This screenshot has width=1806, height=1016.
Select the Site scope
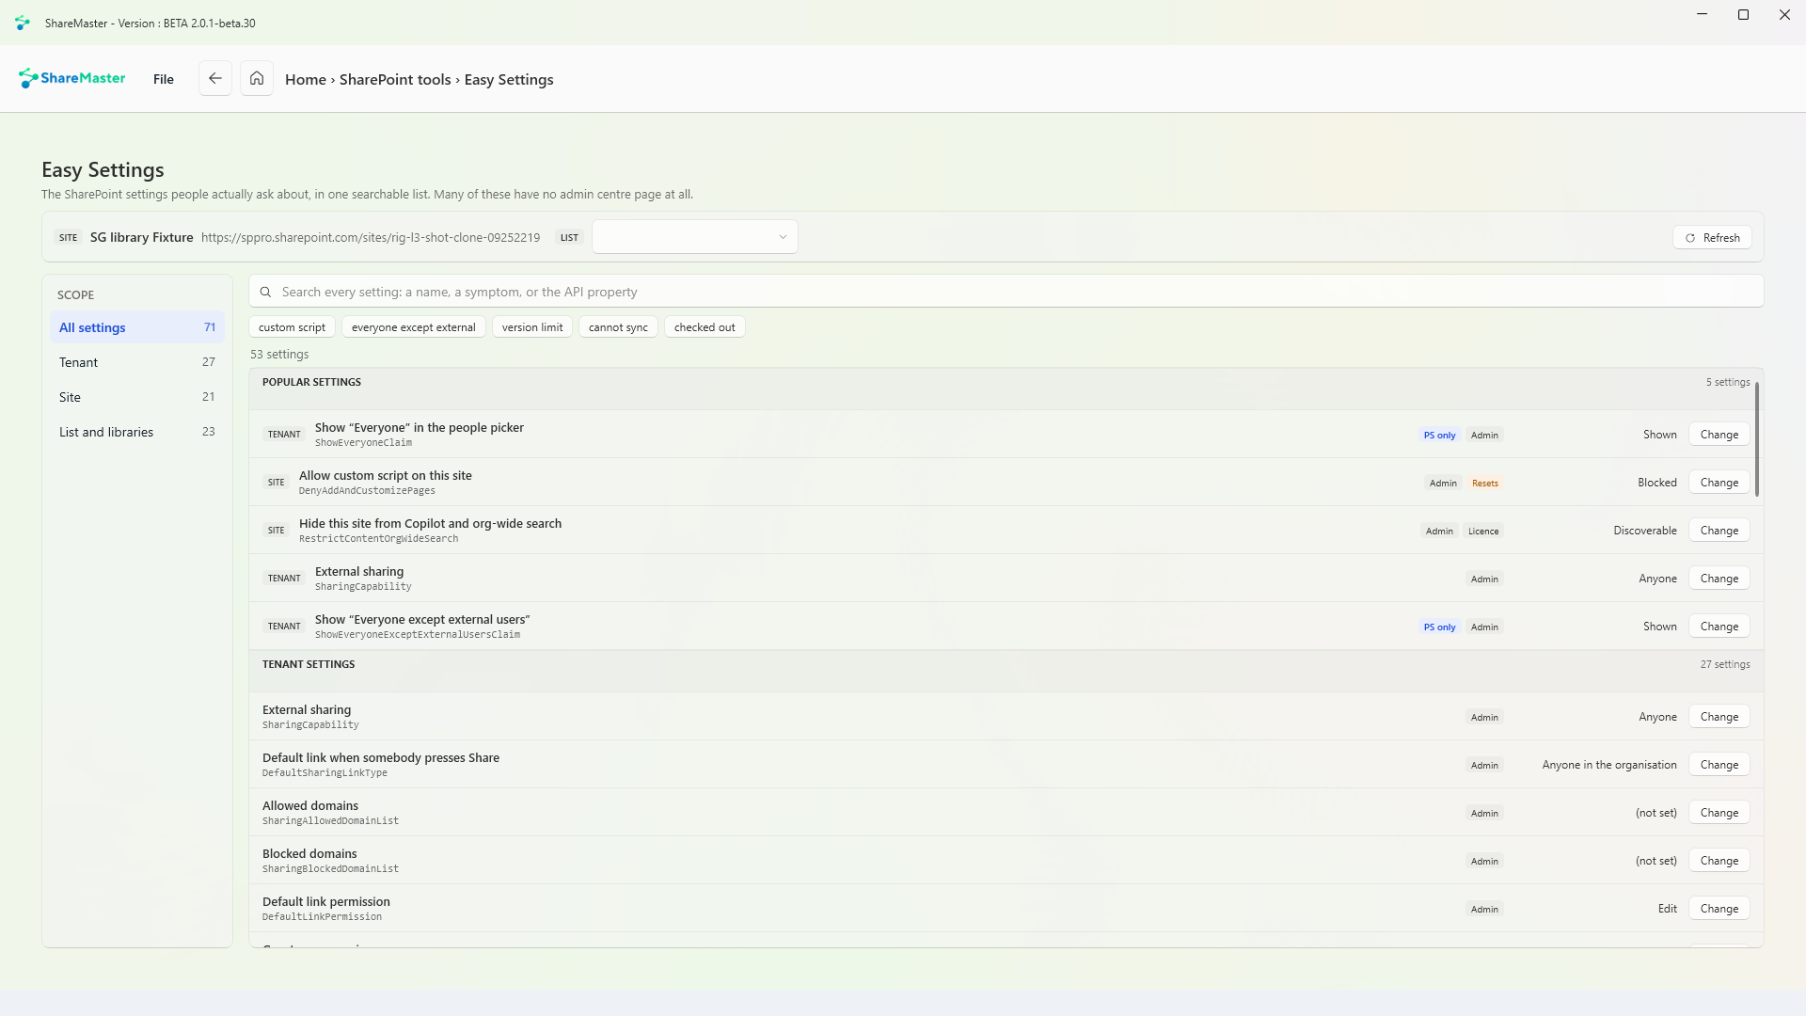pyautogui.click(x=137, y=397)
